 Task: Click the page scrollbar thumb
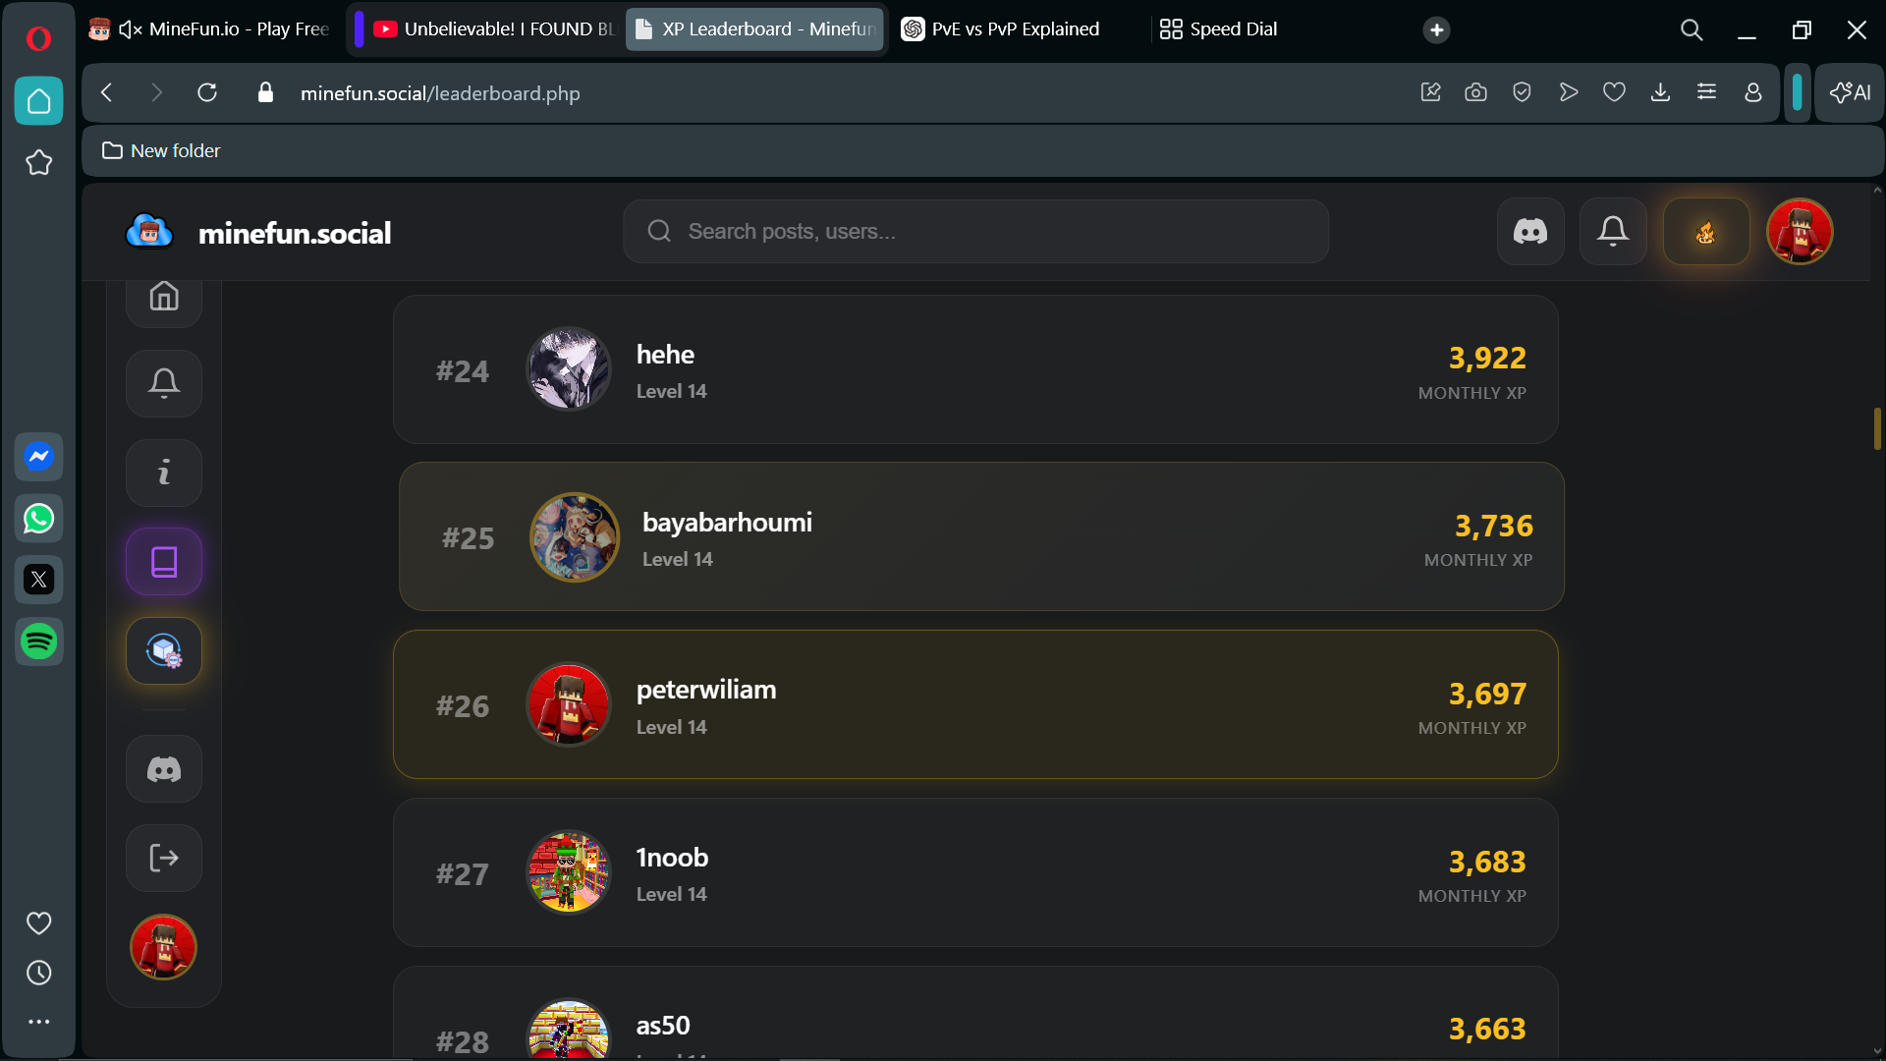(1877, 428)
